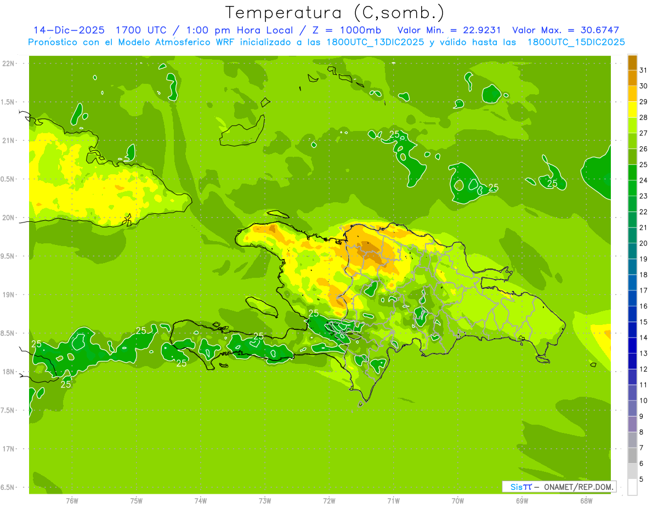
Task: Click the '20' color bar label
Action: (644, 243)
